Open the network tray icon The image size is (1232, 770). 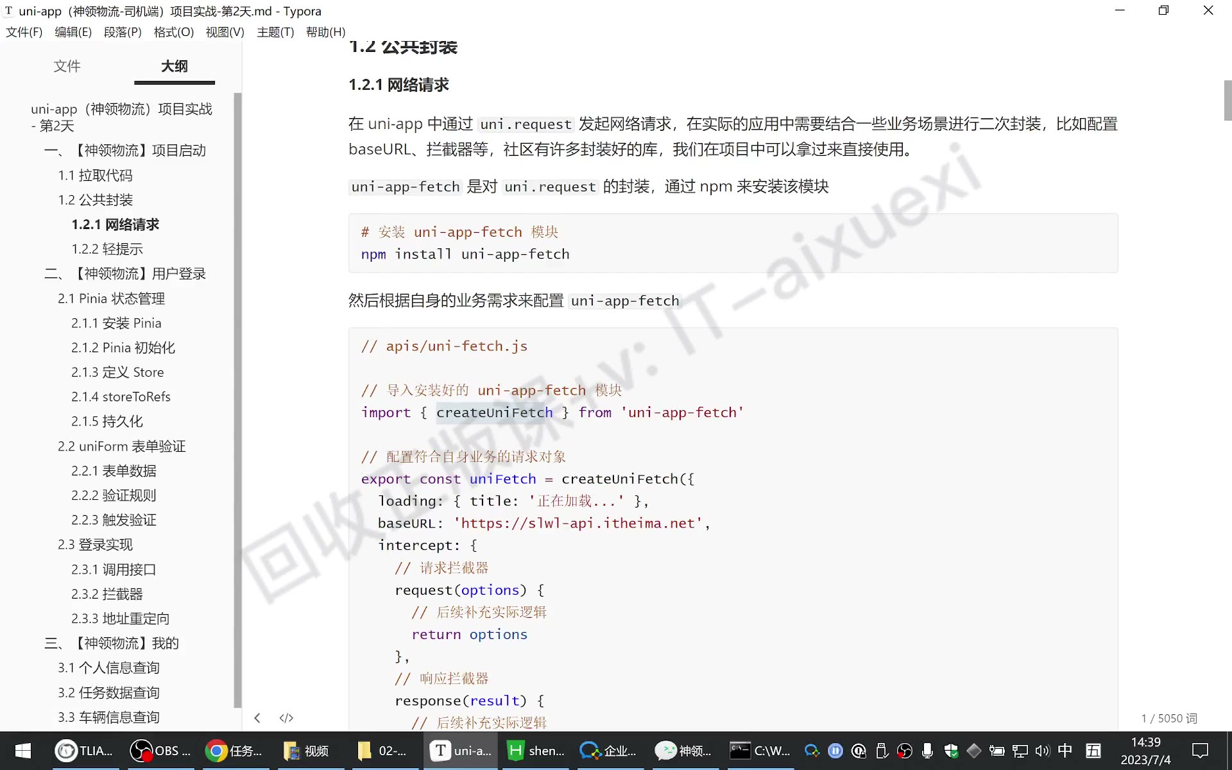coord(1020,751)
